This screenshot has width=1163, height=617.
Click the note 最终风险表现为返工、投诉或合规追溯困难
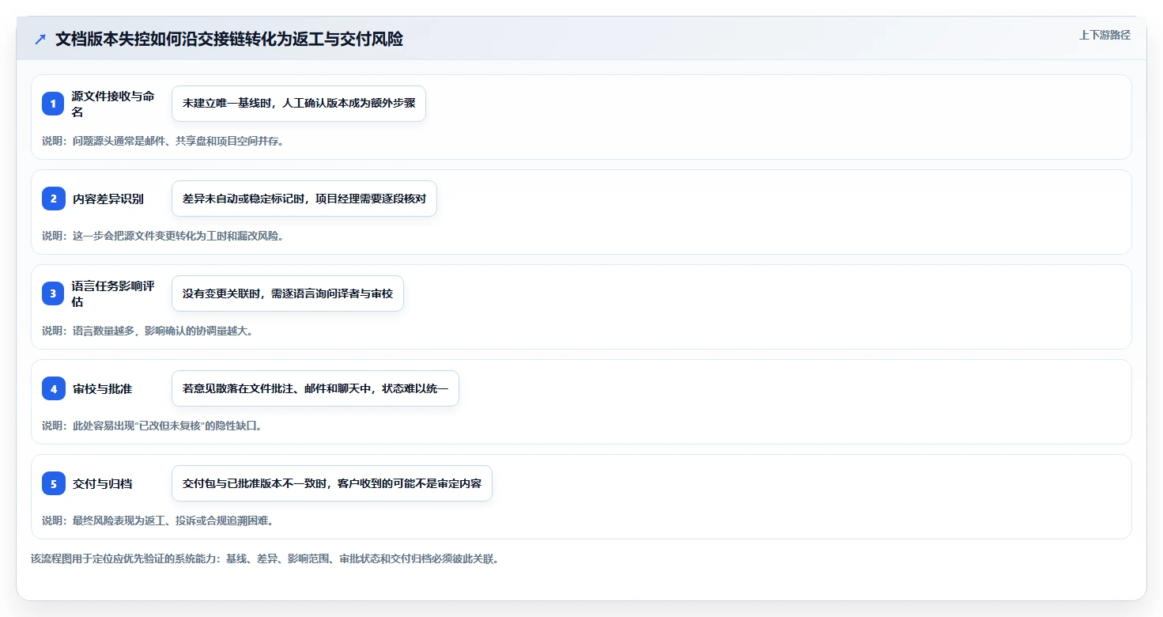click(x=158, y=520)
